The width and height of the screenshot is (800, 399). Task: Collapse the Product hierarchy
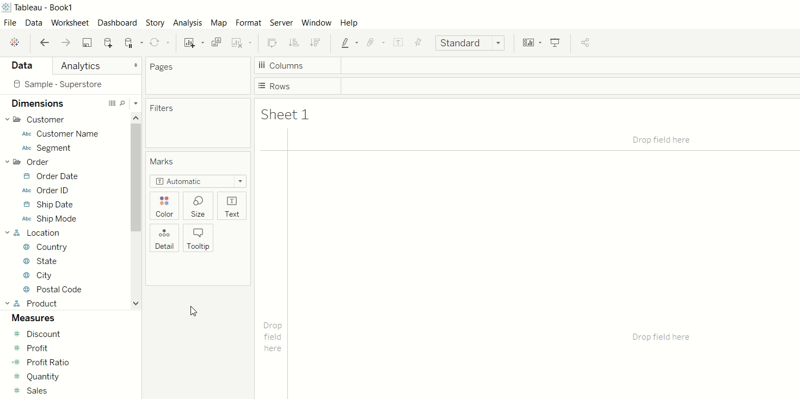click(8, 303)
